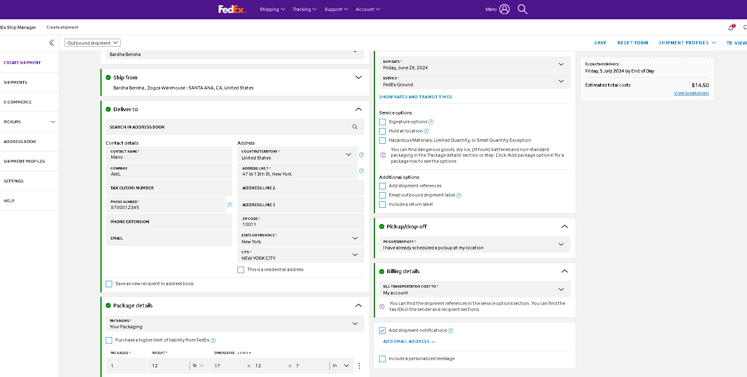The width and height of the screenshot is (747, 377).
Task: Open the Tracking menu
Action: [x=305, y=9]
